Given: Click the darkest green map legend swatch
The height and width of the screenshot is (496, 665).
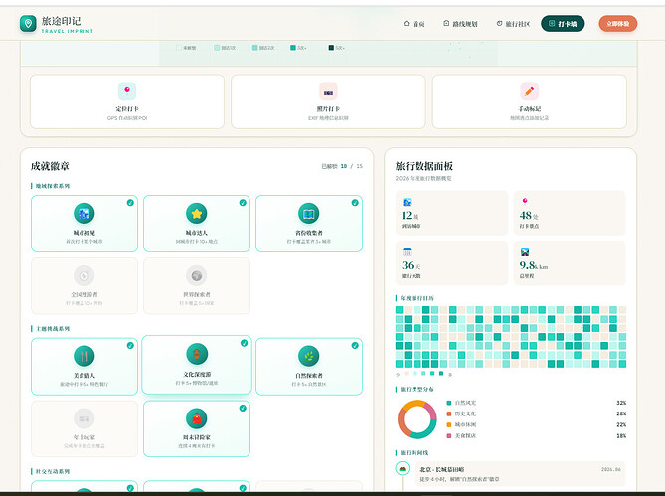Looking at the screenshot, I should coord(331,48).
